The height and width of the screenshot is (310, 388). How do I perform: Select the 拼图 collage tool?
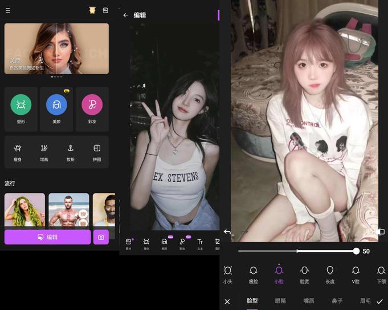point(97,151)
